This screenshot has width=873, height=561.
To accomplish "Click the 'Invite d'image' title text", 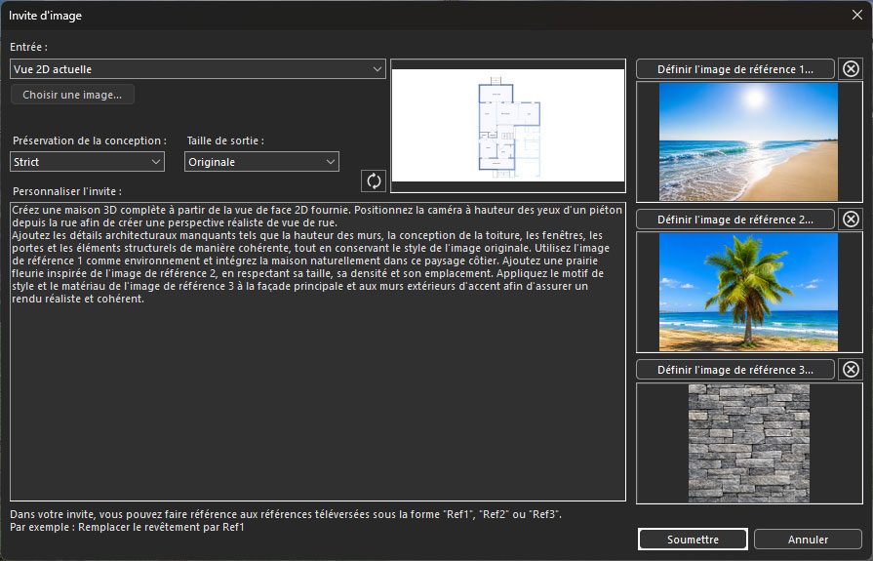I will (x=45, y=16).
